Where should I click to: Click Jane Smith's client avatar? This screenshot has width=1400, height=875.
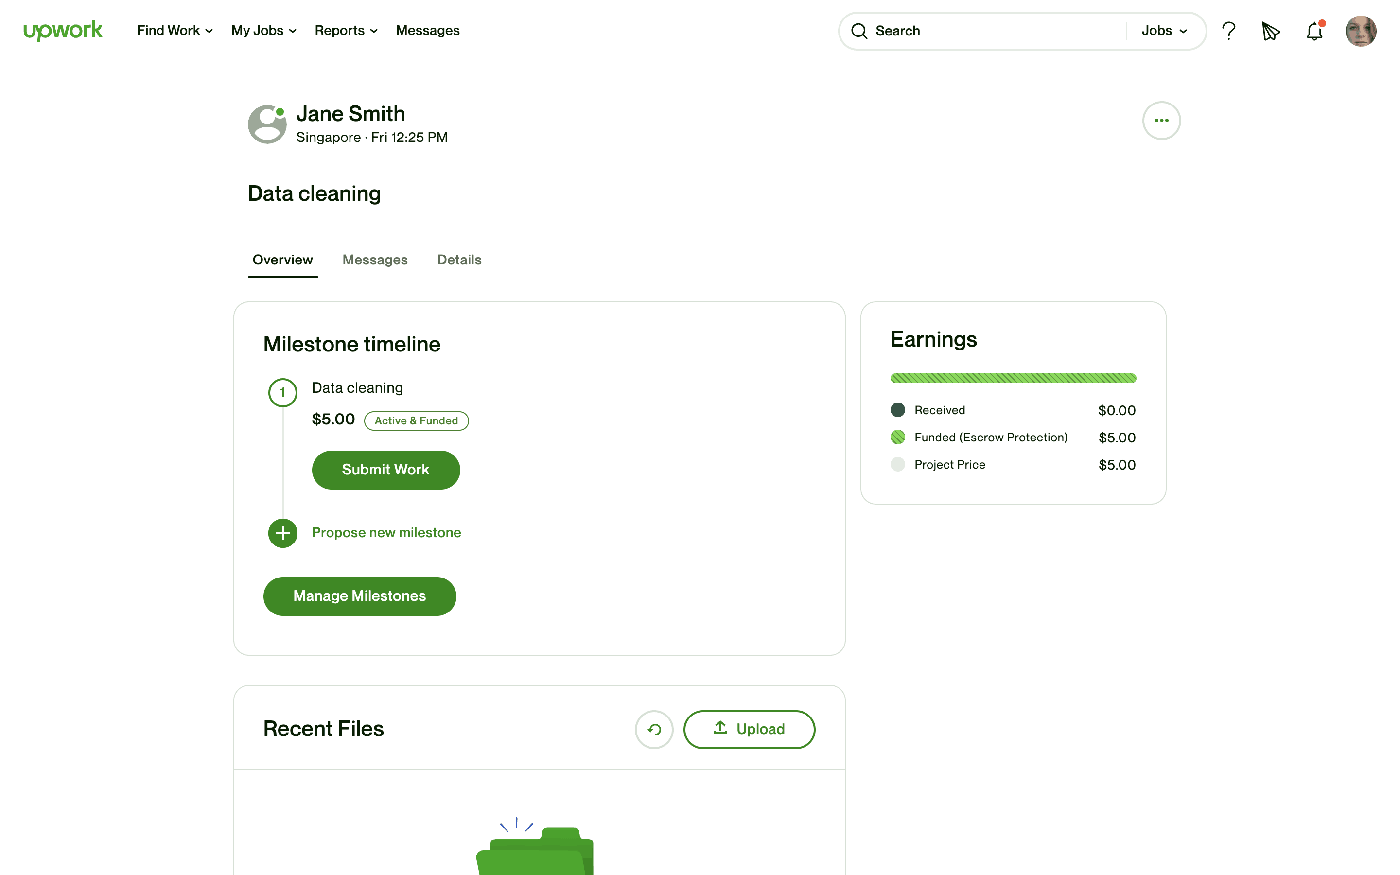pyautogui.click(x=267, y=124)
